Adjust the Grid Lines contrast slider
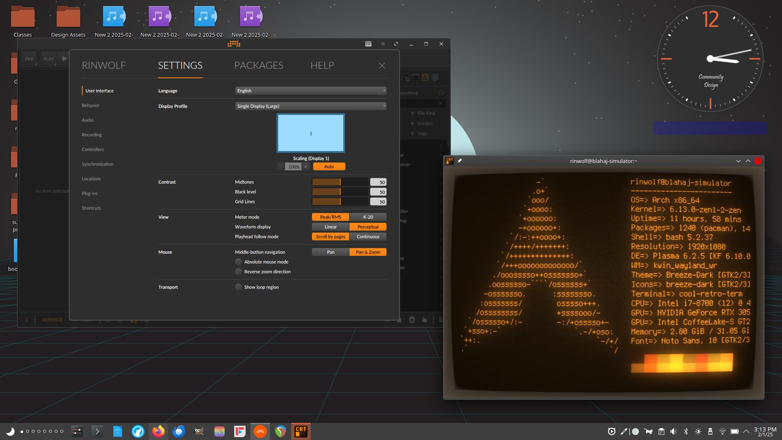 click(340, 202)
